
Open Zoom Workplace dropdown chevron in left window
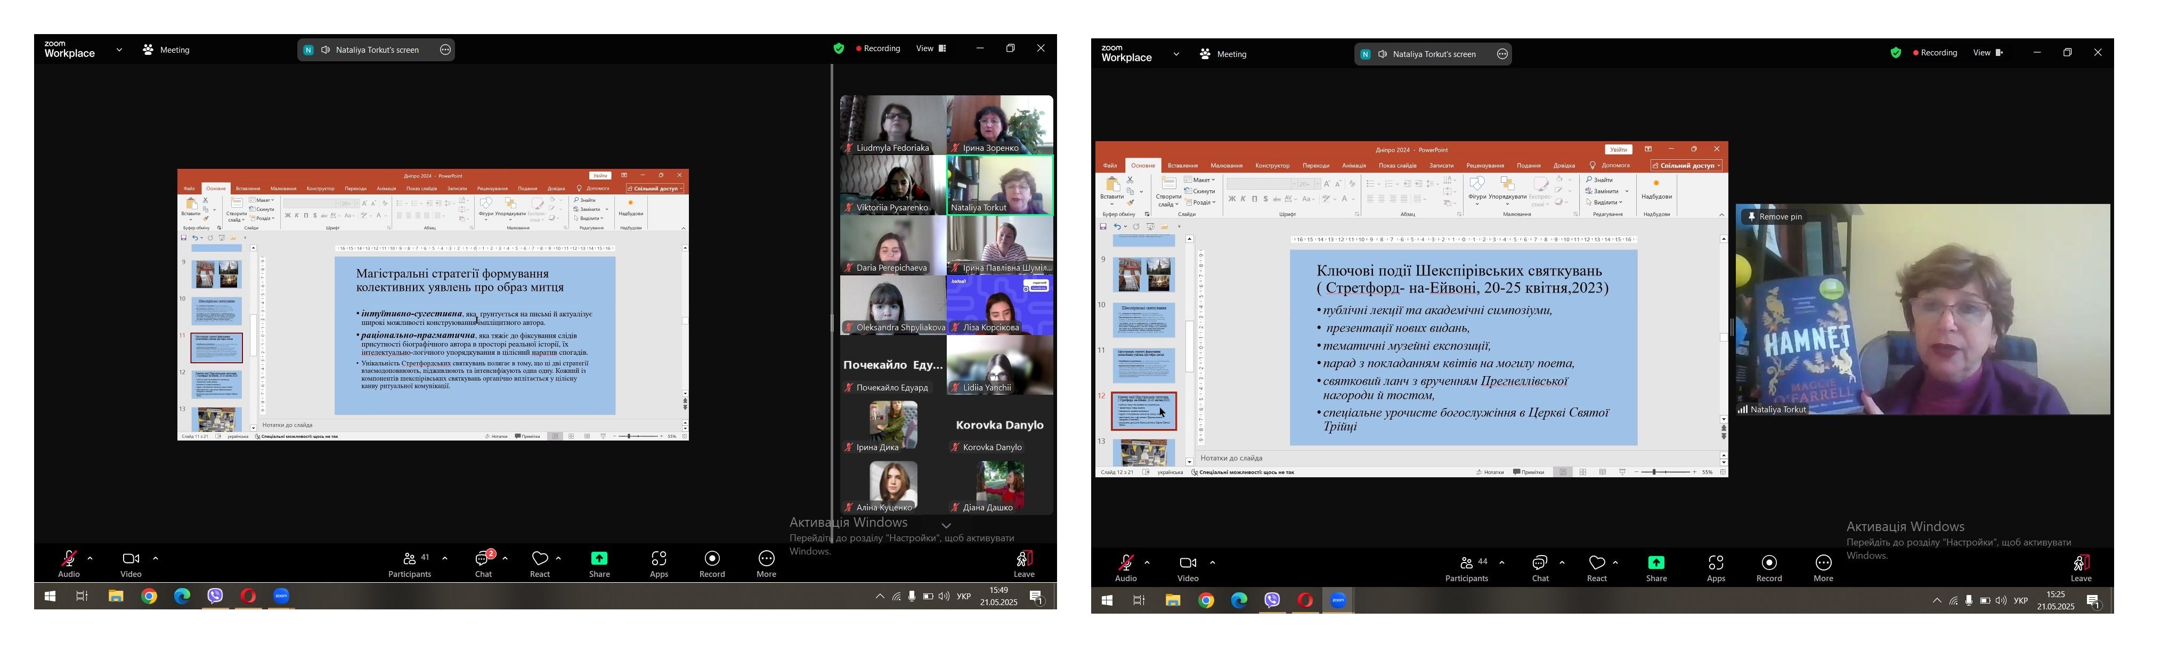[119, 51]
